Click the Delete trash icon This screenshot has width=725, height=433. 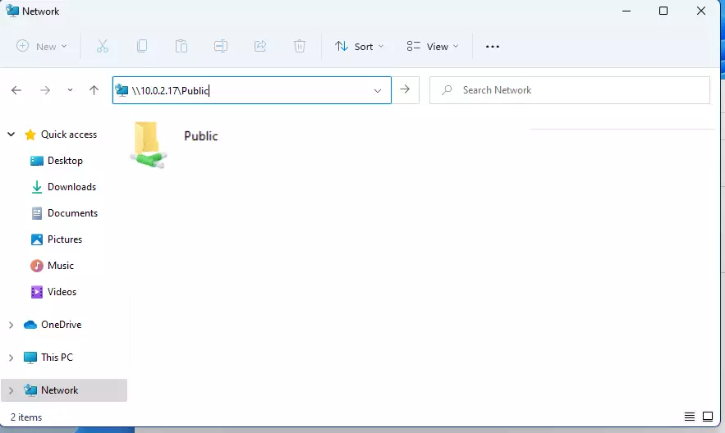coord(300,46)
